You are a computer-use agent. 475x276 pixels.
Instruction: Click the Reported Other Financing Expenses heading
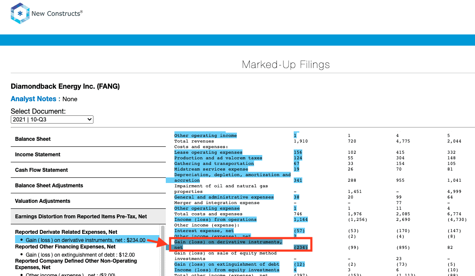pyautogui.click(x=65, y=247)
